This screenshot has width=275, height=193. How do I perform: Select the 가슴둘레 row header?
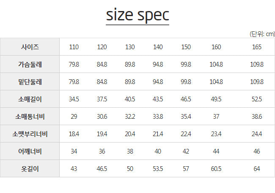tap(30, 64)
